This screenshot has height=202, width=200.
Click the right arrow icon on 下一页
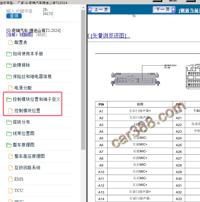click(173, 9)
